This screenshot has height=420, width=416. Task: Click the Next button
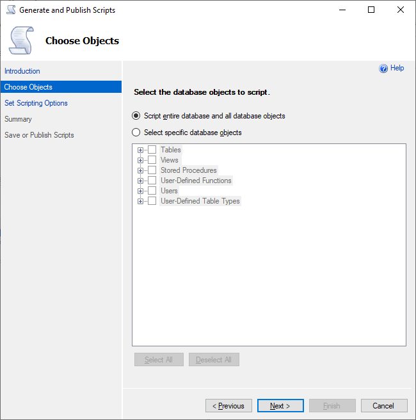pyautogui.click(x=280, y=406)
